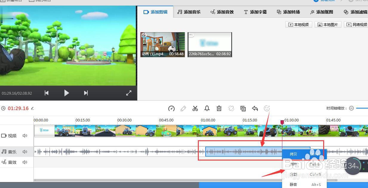Click the 01:00.00 mark on the time ruler
Viewport: 368px width, 188px height.
208,120
